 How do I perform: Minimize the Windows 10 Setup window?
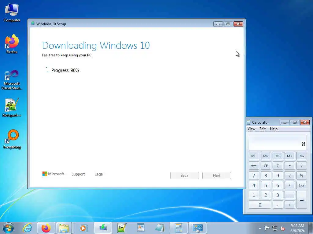(218, 24)
